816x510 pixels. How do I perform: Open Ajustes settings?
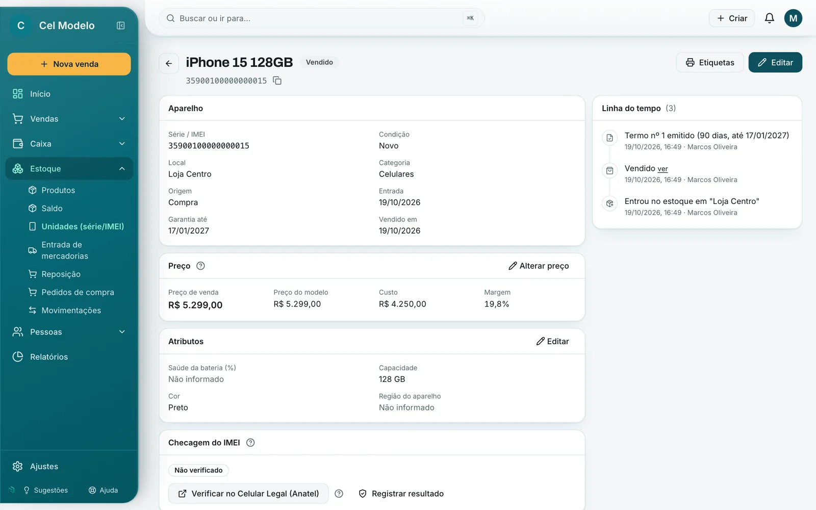pos(69,467)
